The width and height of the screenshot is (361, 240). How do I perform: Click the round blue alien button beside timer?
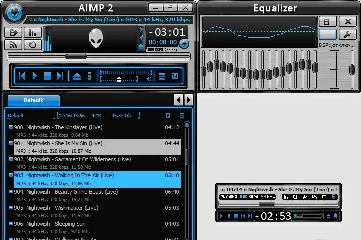(184, 44)
